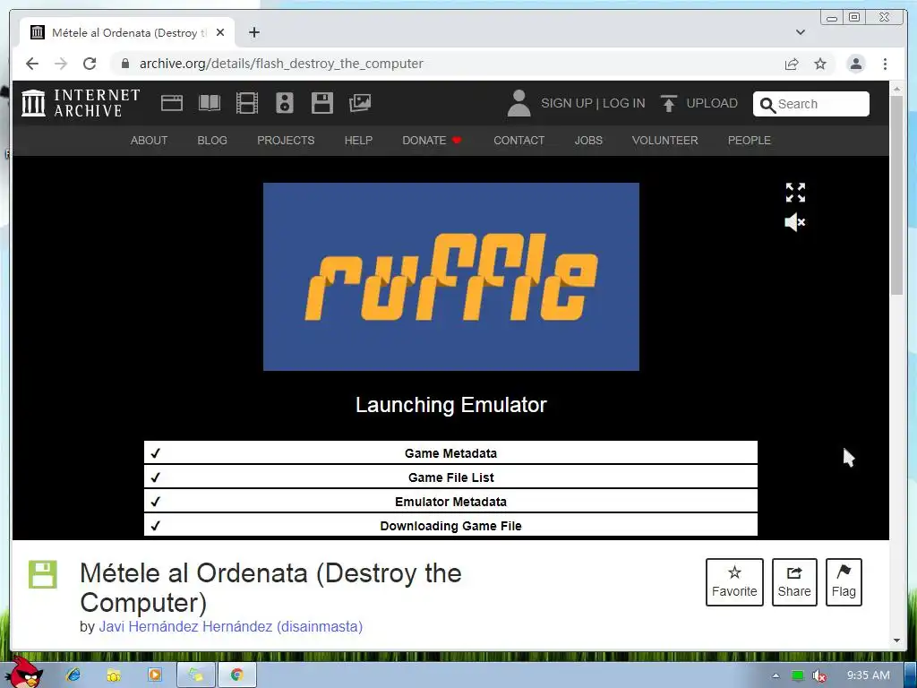Viewport: 917px width, 688px height.
Task: Toggle the emulator mute speaker icon
Action: 795,222
